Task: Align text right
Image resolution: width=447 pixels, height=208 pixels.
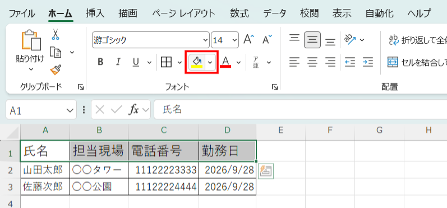Action: [x=330, y=62]
